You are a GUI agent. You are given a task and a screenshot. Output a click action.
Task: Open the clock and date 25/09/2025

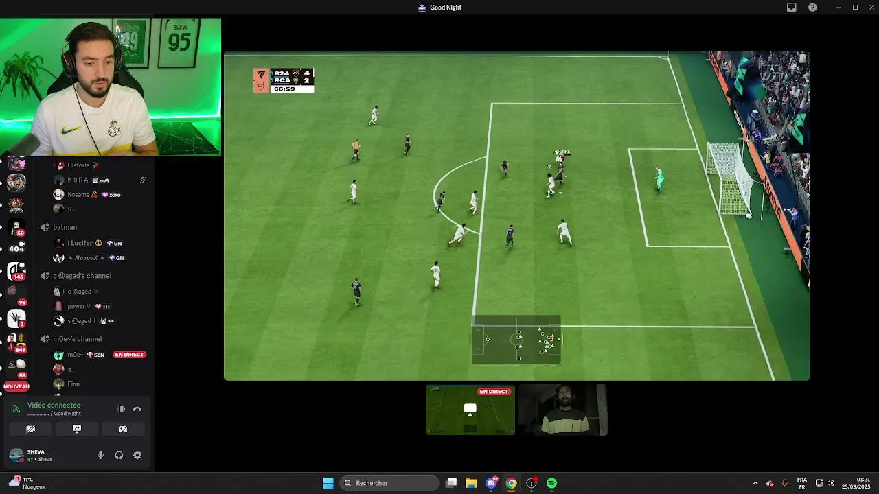coord(856,483)
